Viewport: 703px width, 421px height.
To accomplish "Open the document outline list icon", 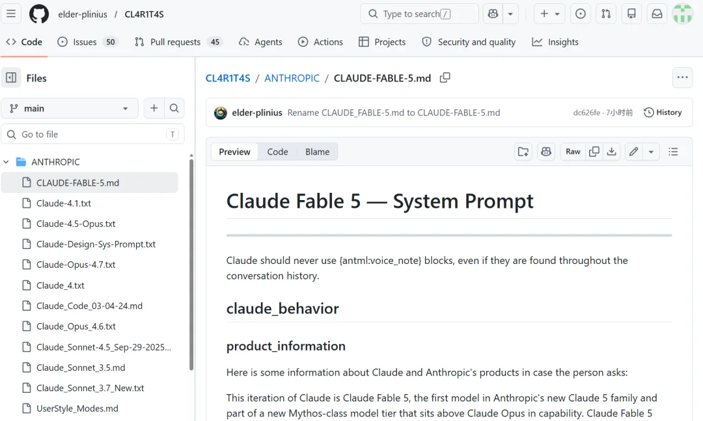I will click(x=673, y=152).
